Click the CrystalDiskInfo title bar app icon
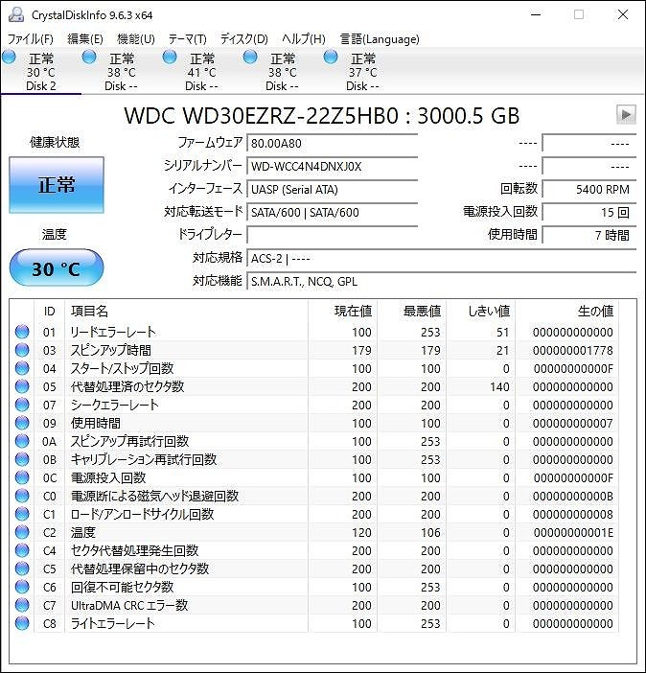 16,14
